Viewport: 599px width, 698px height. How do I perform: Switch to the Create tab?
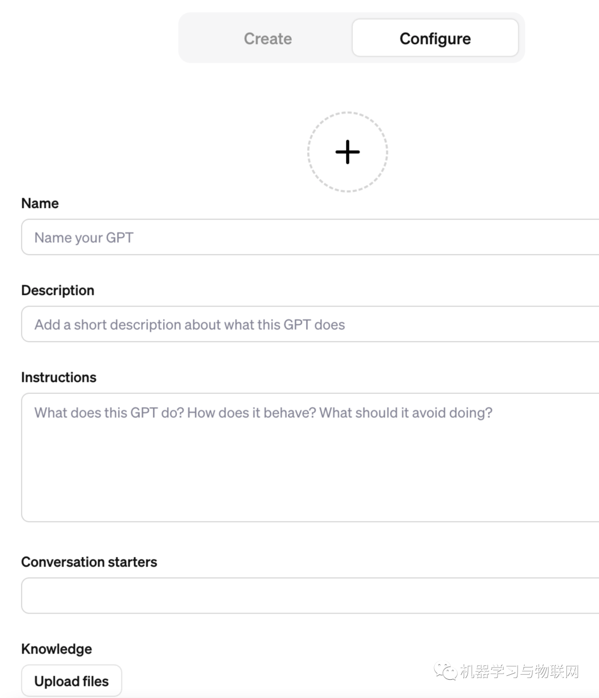coord(268,39)
